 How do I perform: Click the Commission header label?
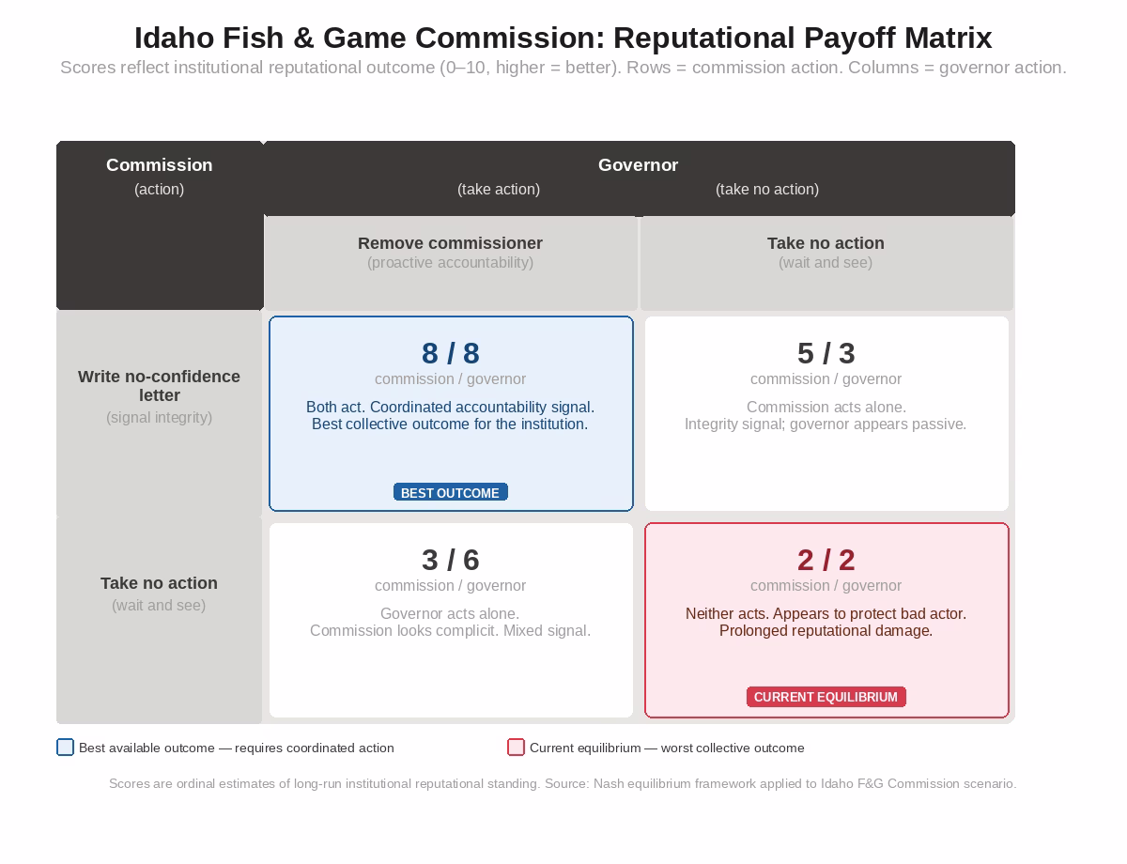159,165
